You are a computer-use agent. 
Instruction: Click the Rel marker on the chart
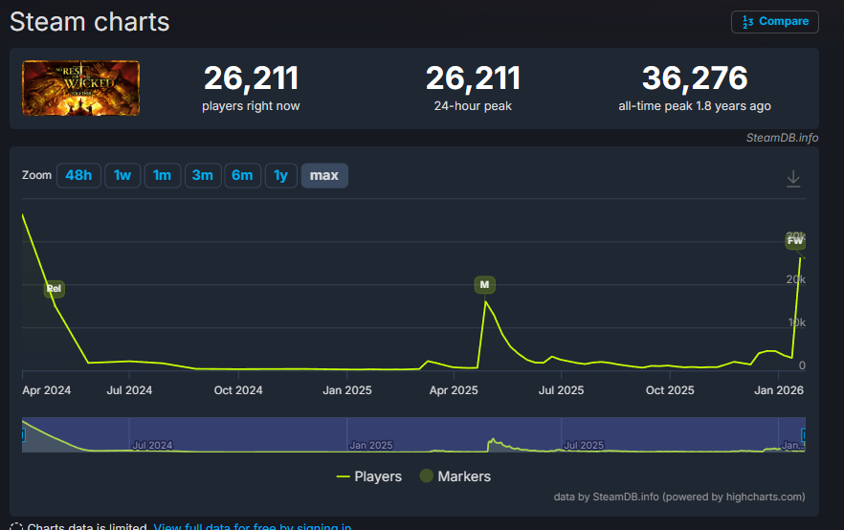coord(54,289)
